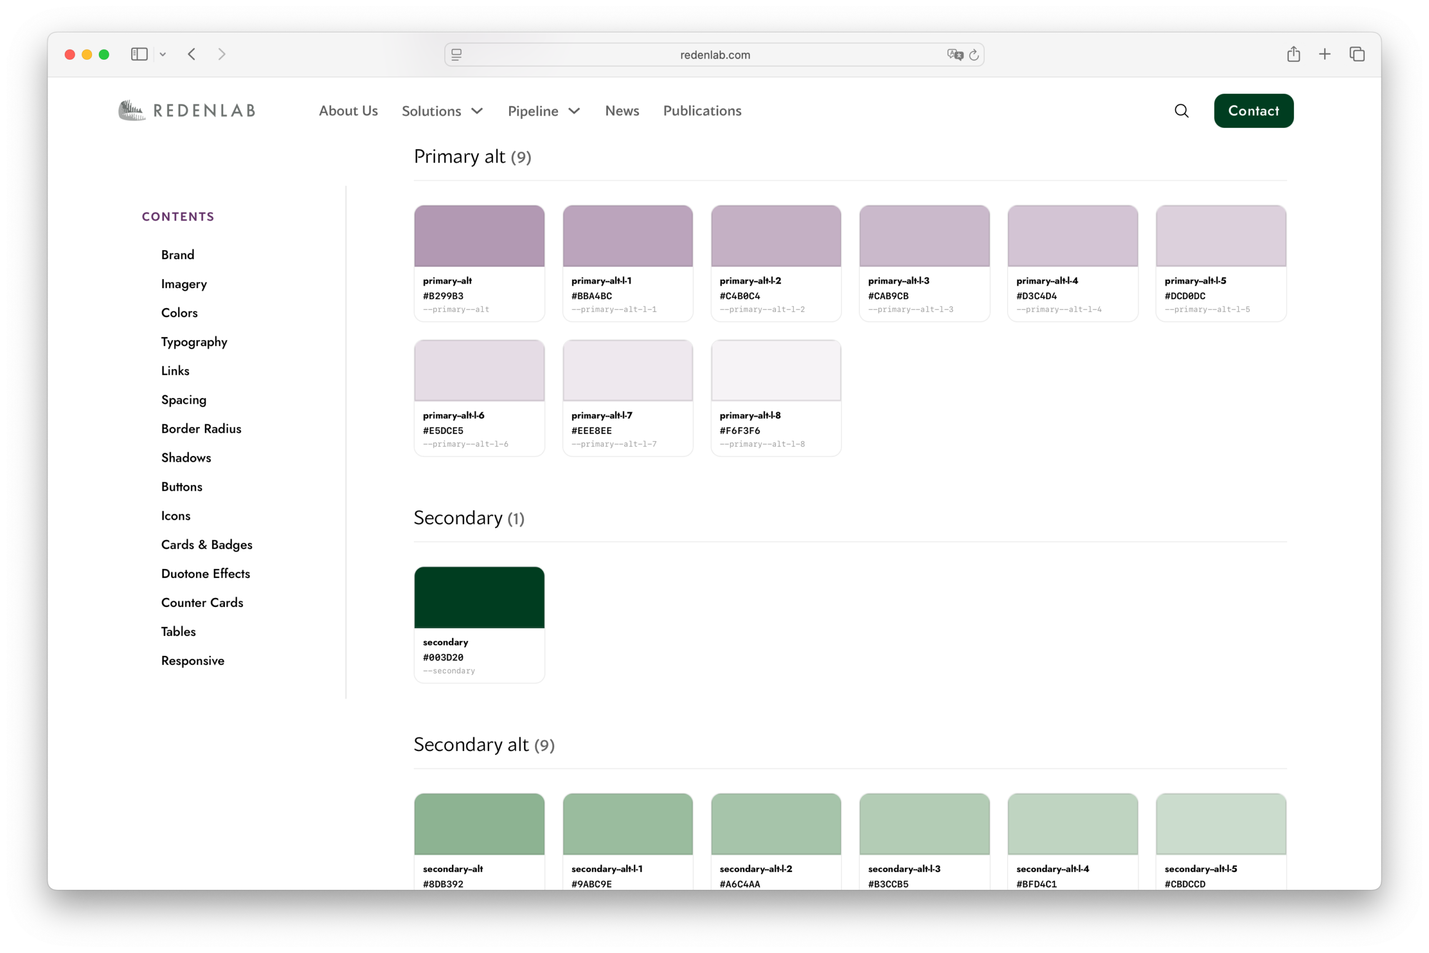Click the translate icon in address bar
The image size is (1429, 953).
(x=955, y=55)
